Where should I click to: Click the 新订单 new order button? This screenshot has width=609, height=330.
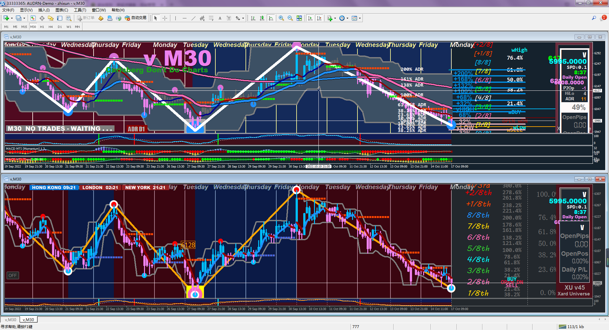click(86, 18)
